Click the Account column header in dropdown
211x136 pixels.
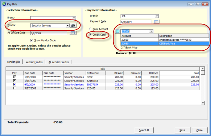[140, 36]
